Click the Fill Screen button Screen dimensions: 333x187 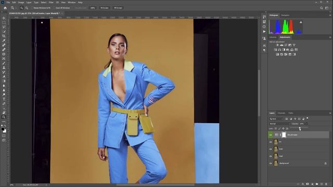pos(118,8)
